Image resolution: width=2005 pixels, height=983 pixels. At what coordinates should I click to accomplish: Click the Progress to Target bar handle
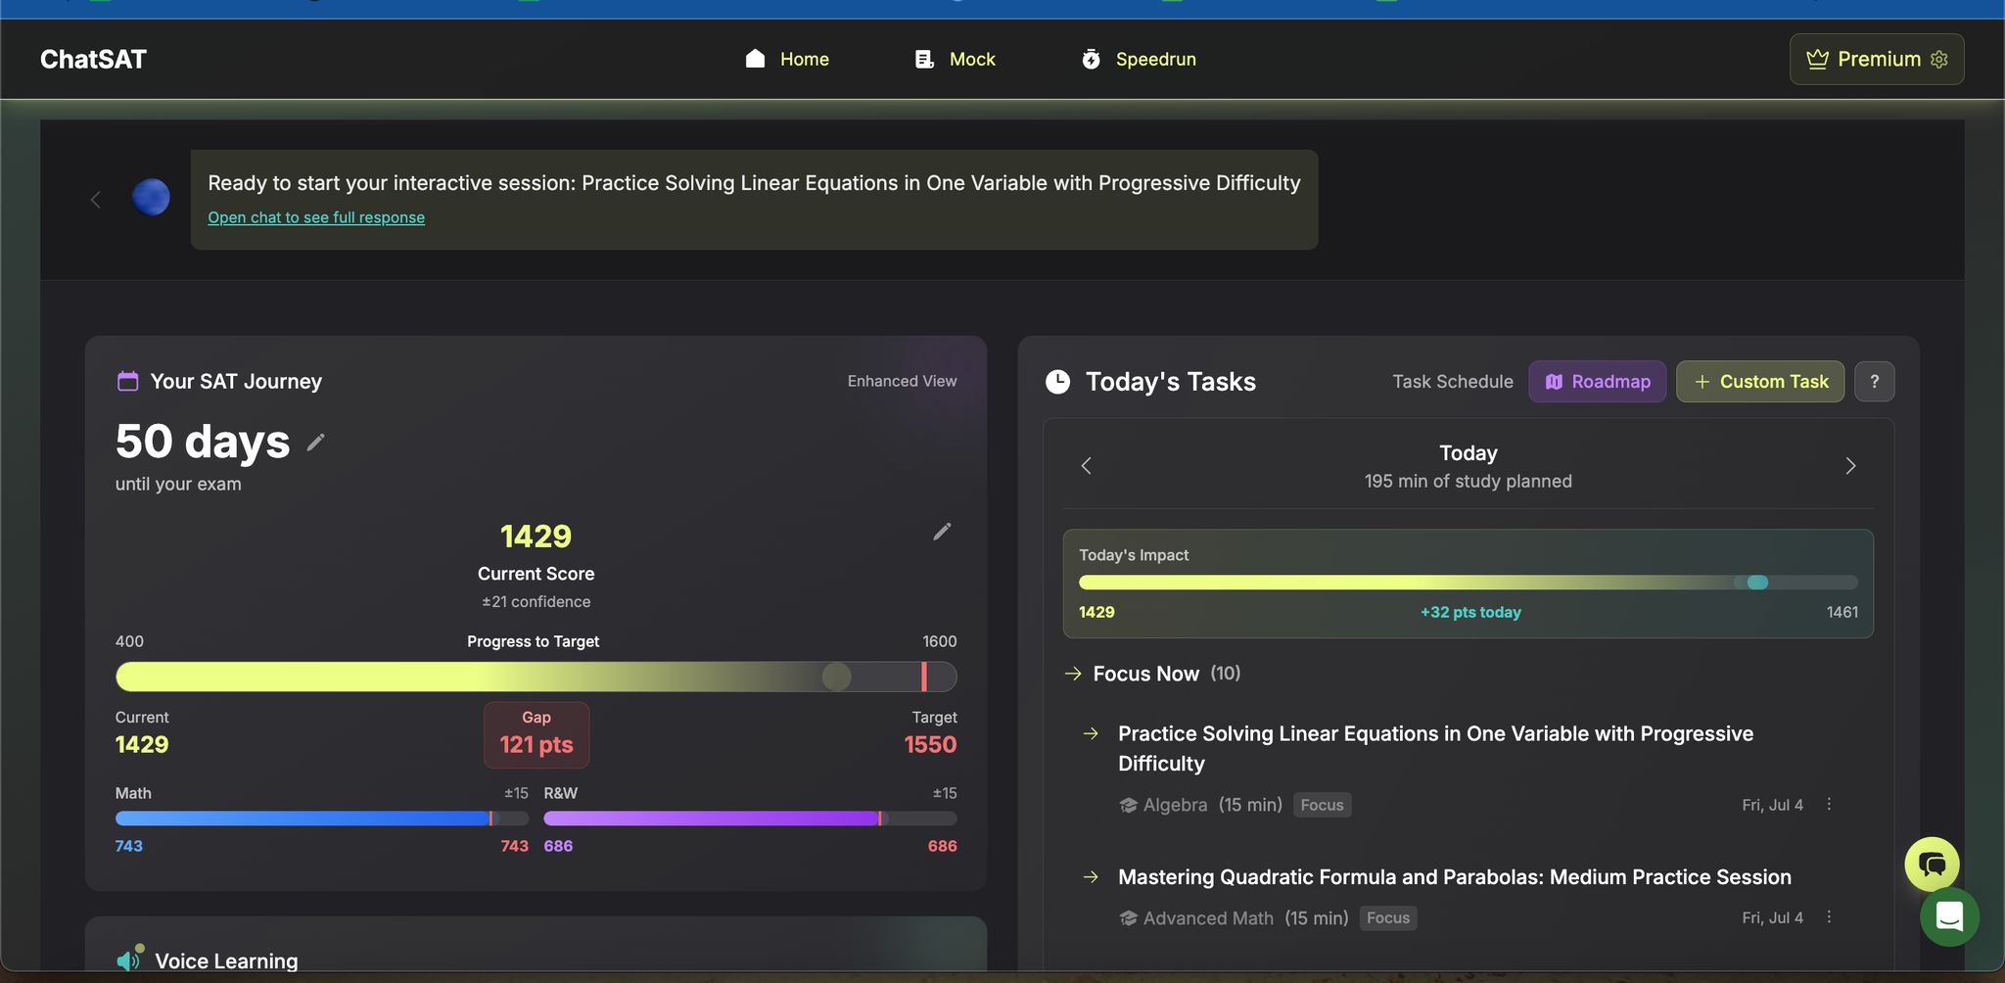[836, 677]
